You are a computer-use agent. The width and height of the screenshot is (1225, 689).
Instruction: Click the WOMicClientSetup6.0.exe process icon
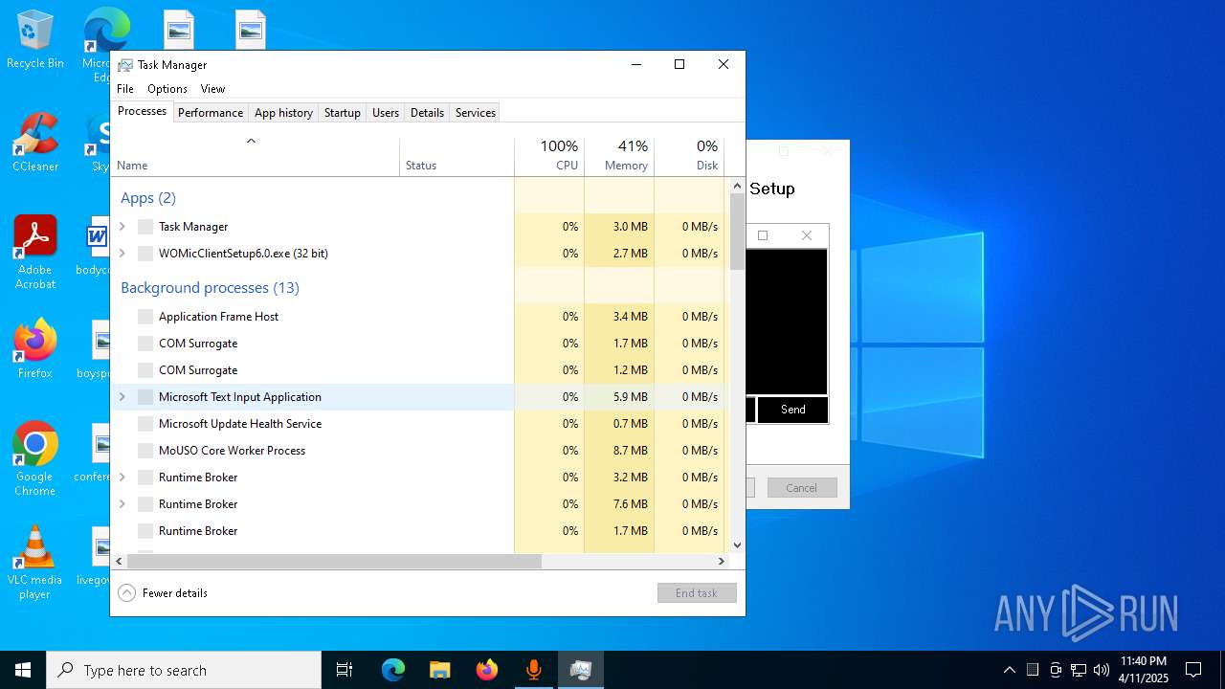pyautogui.click(x=145, y=254)
